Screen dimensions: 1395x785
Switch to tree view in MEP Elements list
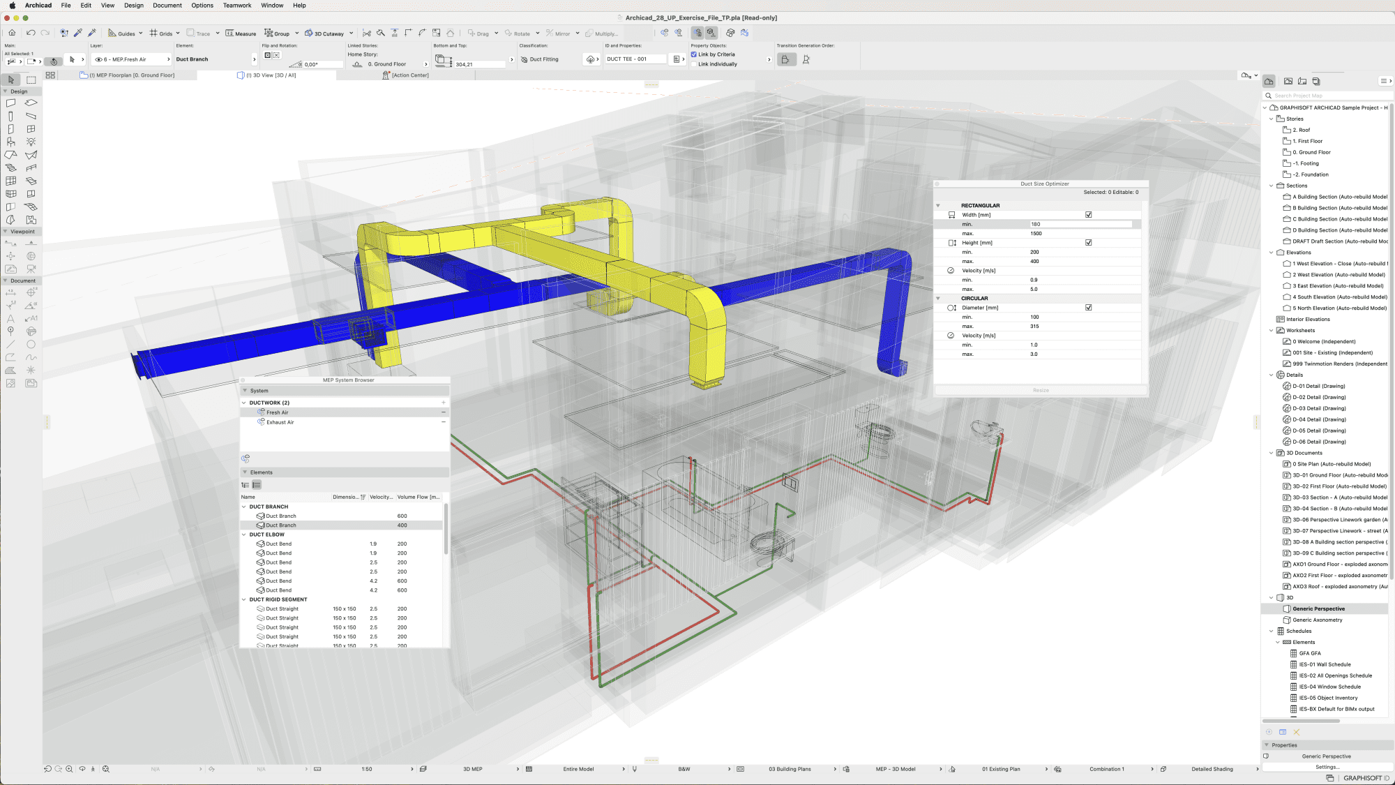247,484
